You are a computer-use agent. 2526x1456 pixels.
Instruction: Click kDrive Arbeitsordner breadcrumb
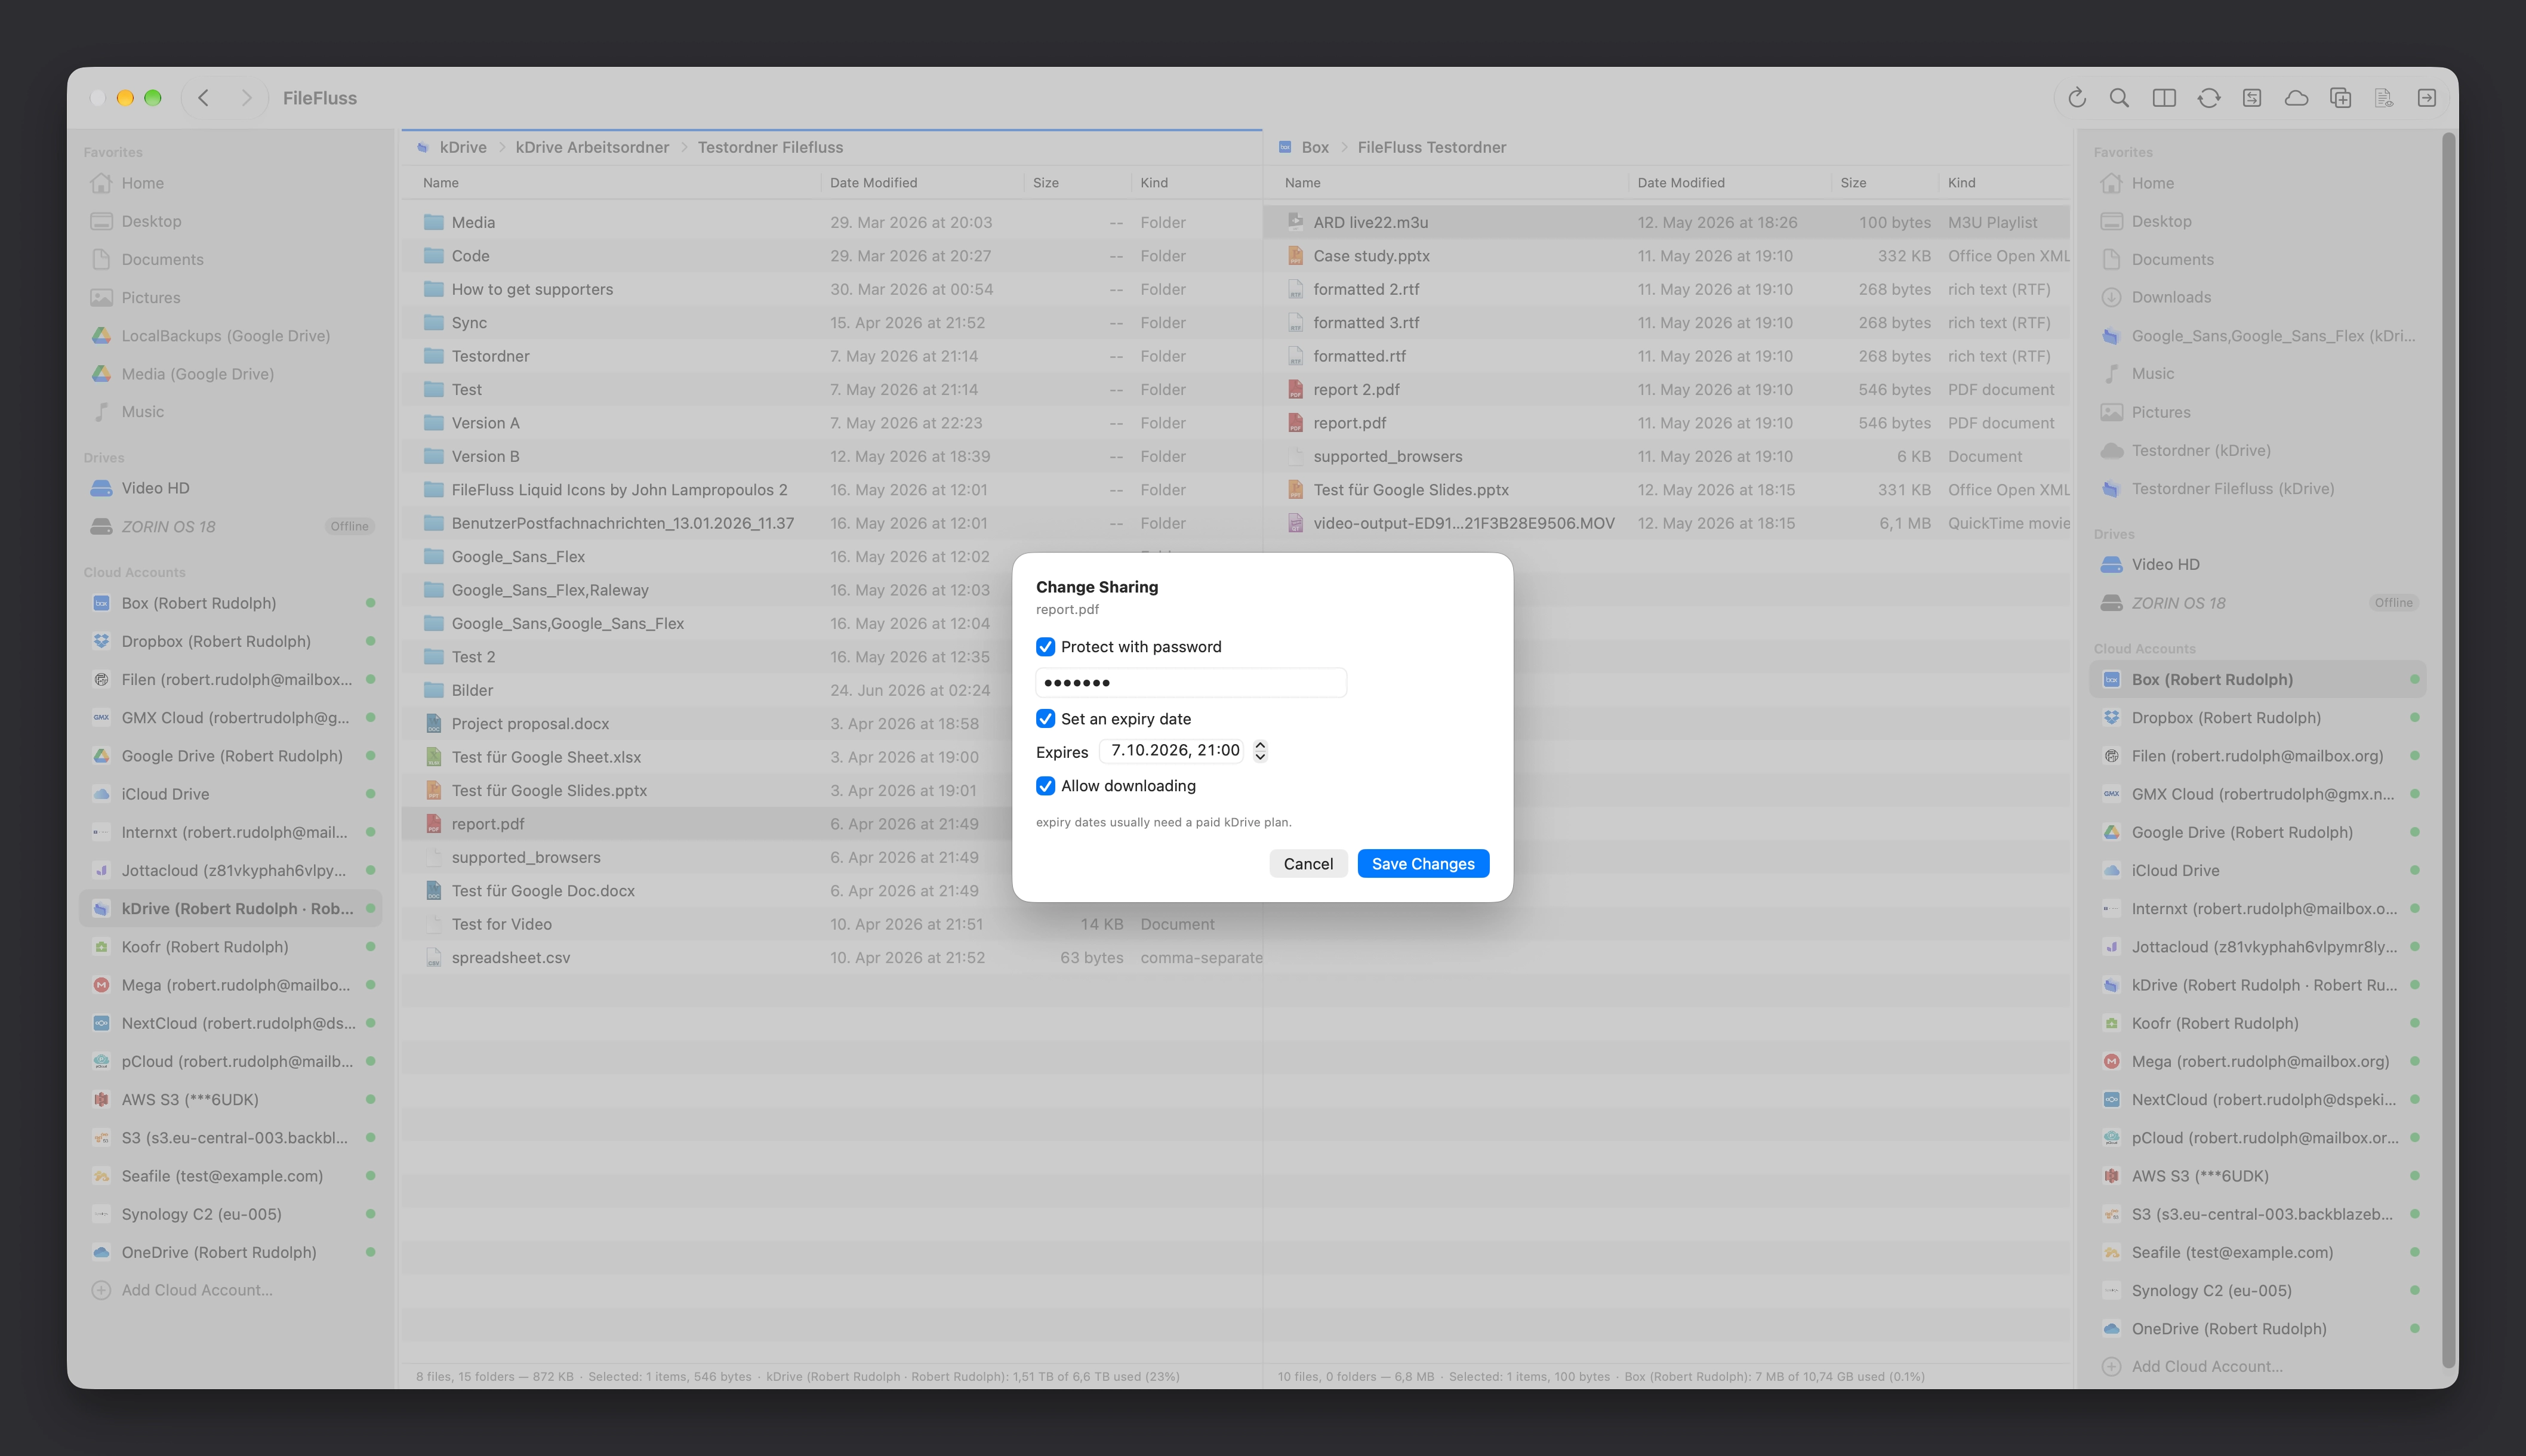592,147
